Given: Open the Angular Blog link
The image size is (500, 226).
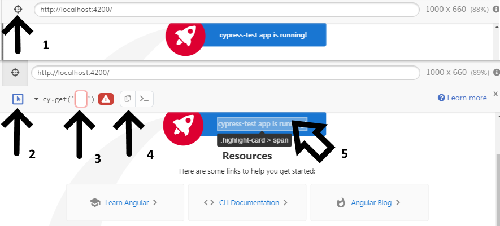Looking at the screenshot, I should [371, 202].
